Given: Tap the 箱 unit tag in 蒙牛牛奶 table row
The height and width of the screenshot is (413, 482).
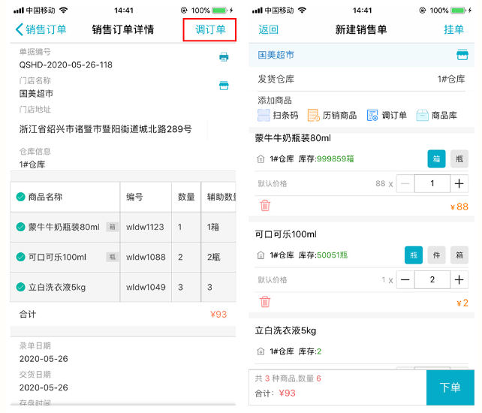Looking at the screenshot, I should pyautogui.click(x=112, y=227).
